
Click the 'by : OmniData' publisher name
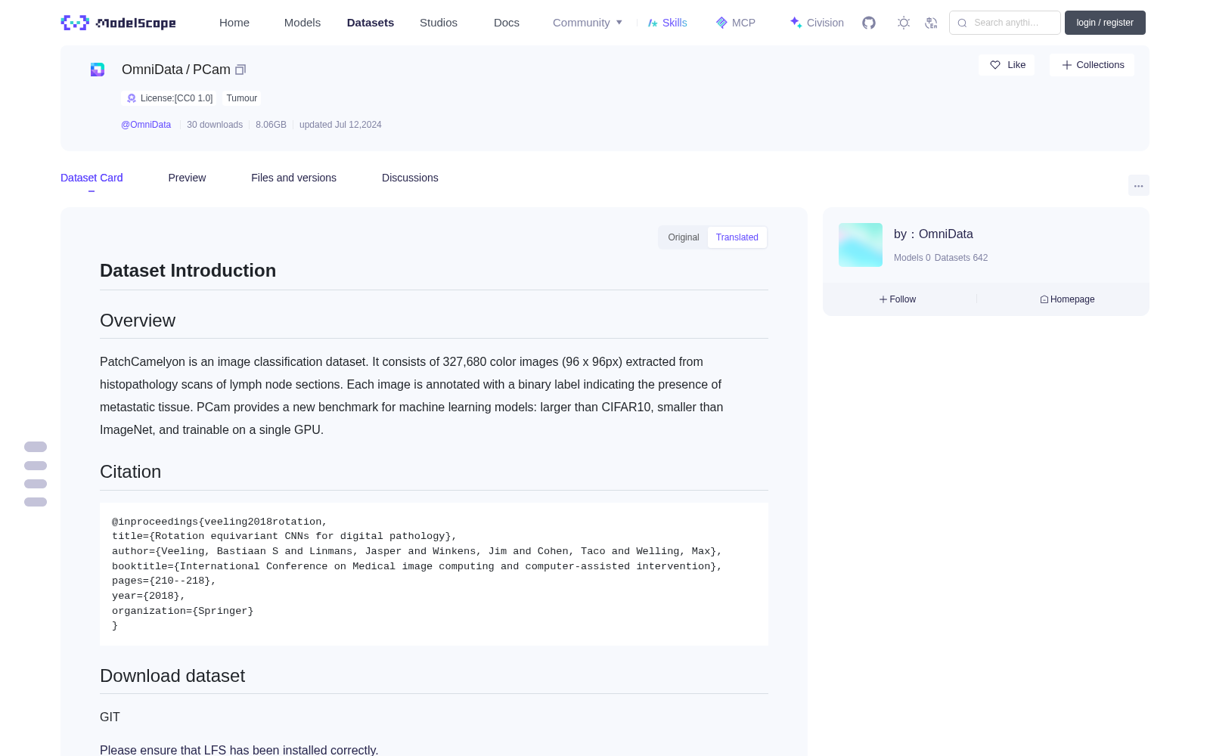(x=933, y=234)
